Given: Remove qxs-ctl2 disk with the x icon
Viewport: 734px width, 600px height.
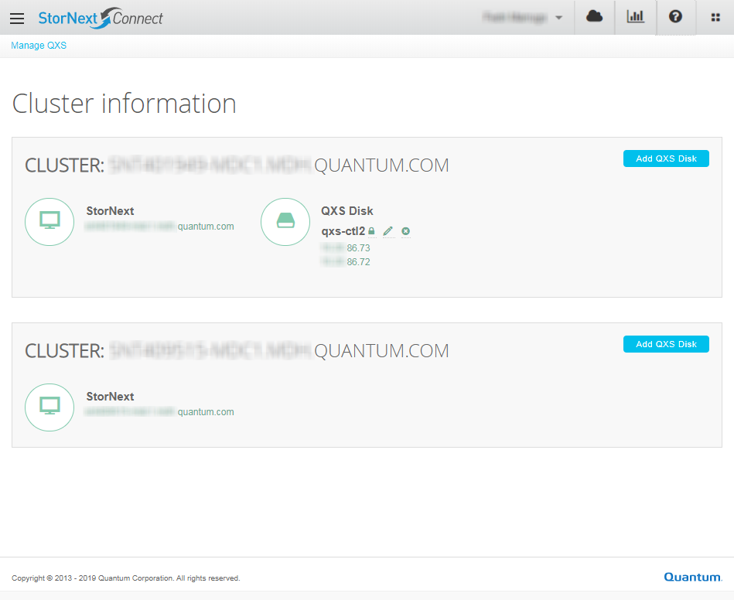Looking at the screenshot, I should (406, 231).
